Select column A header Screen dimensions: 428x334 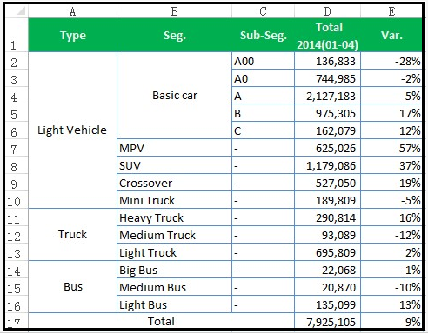pyautogui.click(x=72, y=11)
